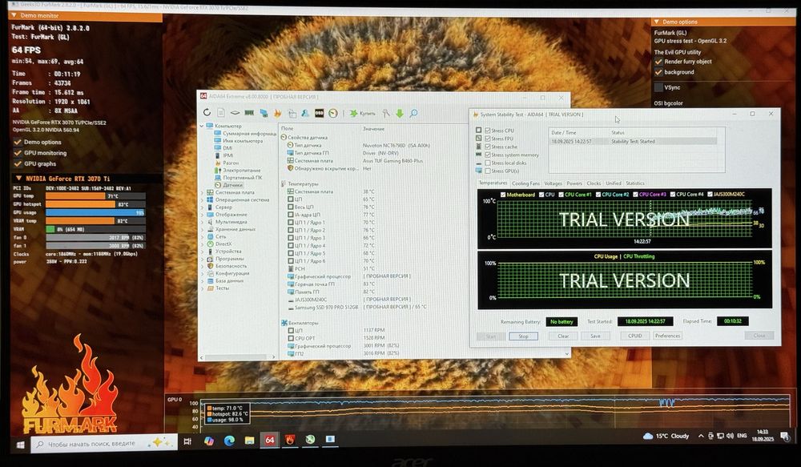This screenshot has height=467, width=801.
Task: Switch to the Powers tab
Action: point(574,183)
